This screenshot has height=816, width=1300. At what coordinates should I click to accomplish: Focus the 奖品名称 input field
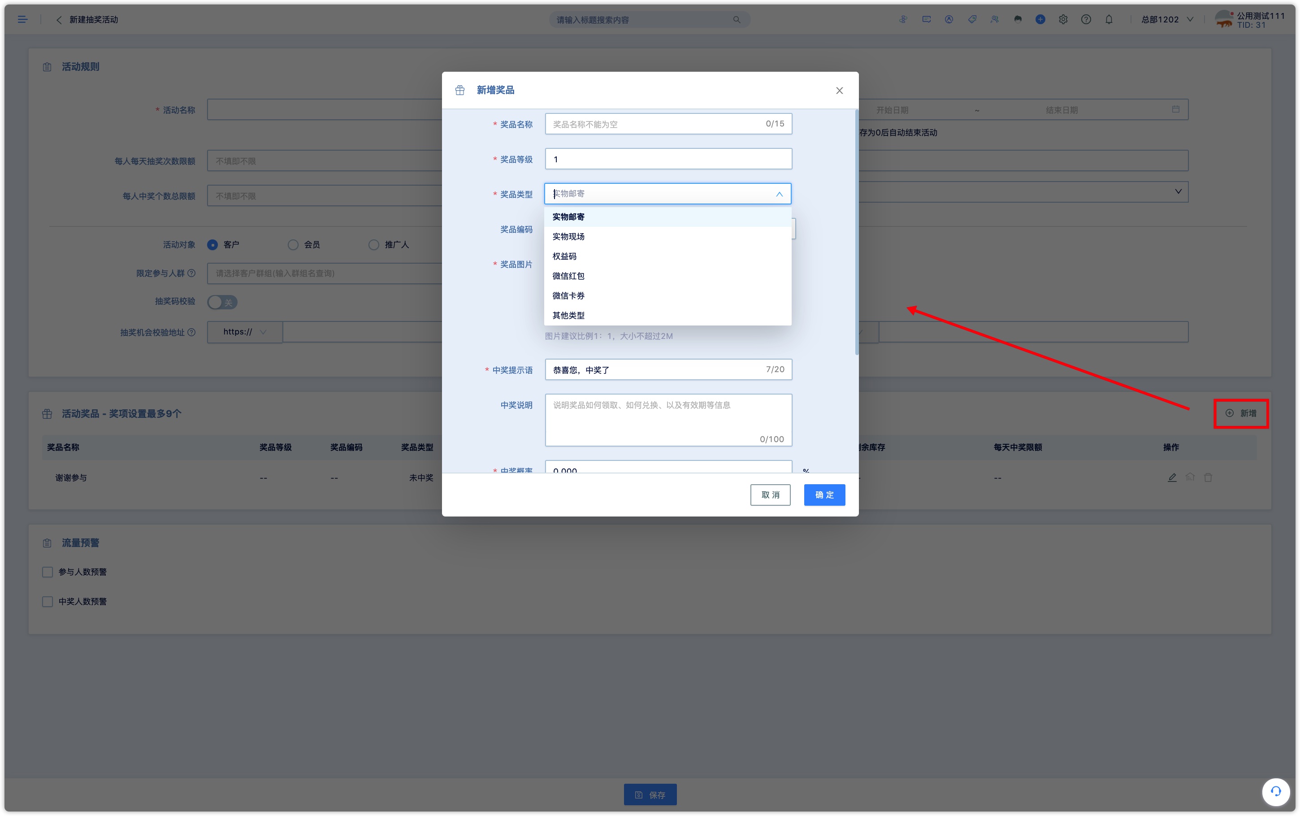click(668, 124)
